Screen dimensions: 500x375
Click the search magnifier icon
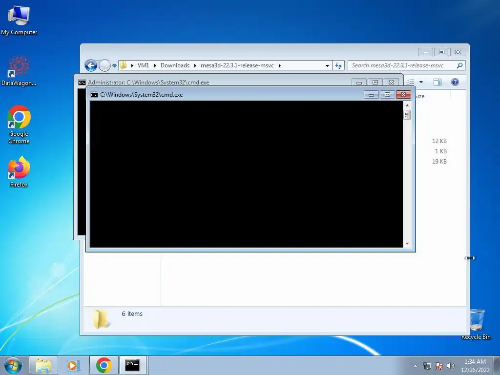[459, 65]
